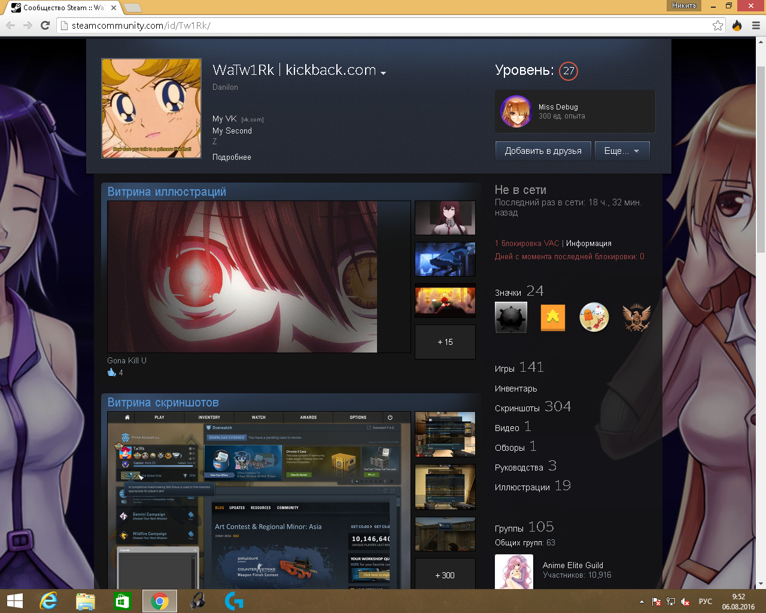Open the My Second link
Viewport: 766px width, 613px height.
(232, 131)
